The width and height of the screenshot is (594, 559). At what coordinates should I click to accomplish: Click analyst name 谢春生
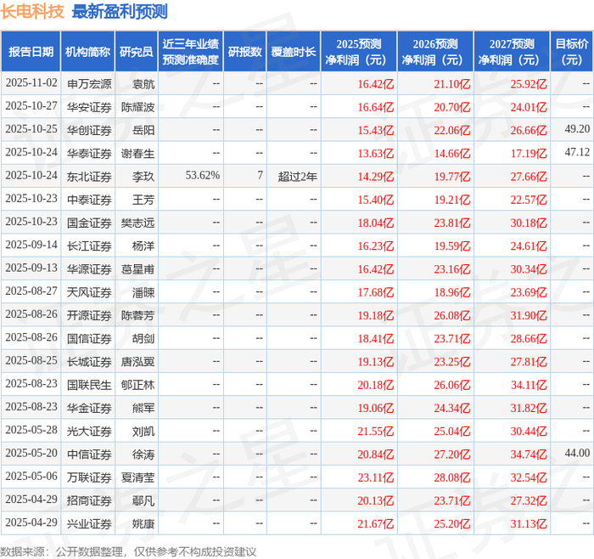click(137, 153)
